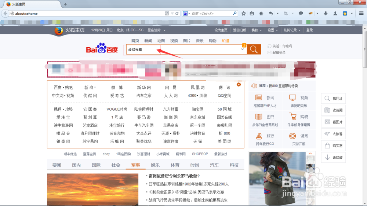Switch to the 军事 news tab

135,165
